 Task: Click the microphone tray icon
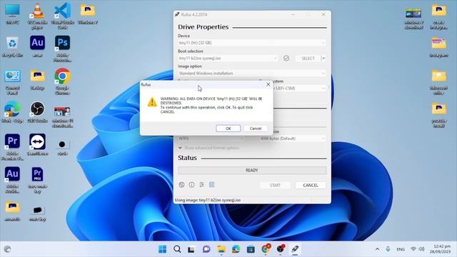(x=388, y=249)
